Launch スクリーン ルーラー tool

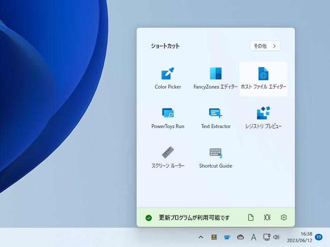pyautogui.click(x=168, y=158)
